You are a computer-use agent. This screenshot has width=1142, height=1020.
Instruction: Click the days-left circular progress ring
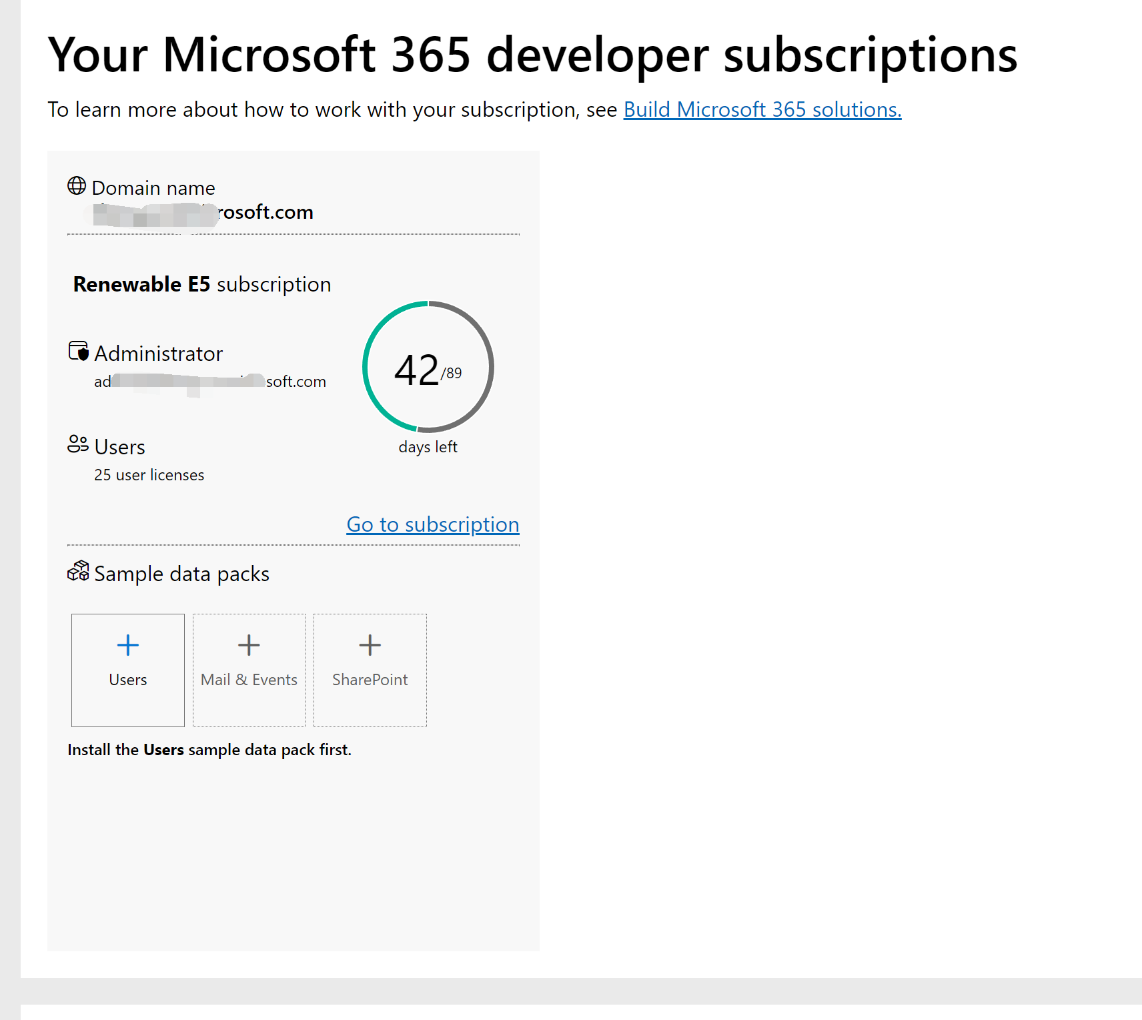[428, 367]
